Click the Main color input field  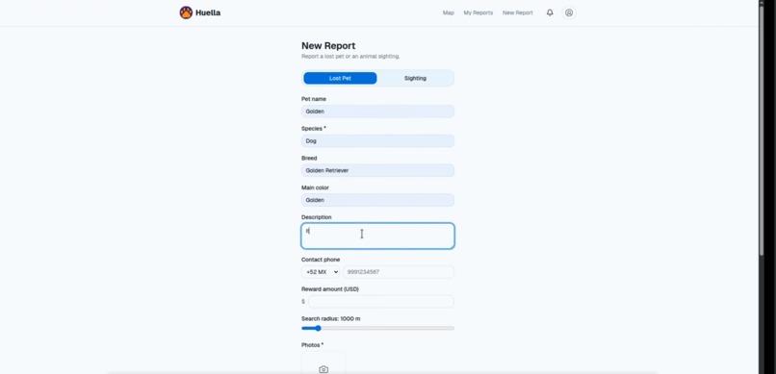pos(377,200)
